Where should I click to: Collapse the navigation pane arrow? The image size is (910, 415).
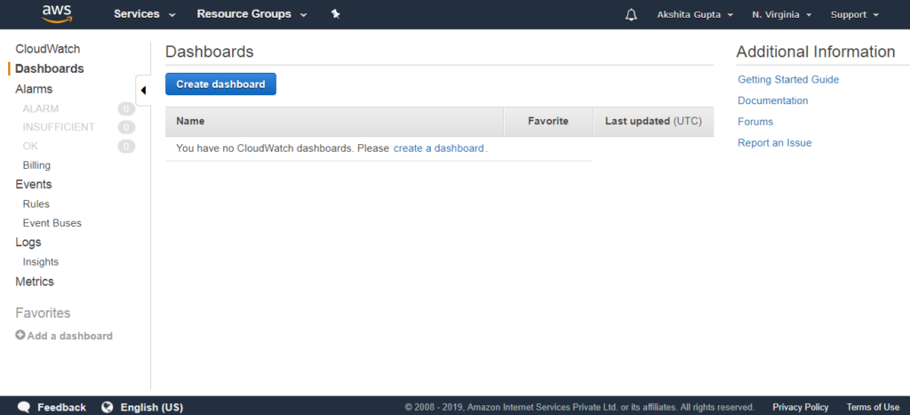click(143, 90)
